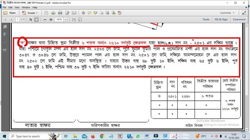Open File Explorer from taskbar

[x=75, y=136]
